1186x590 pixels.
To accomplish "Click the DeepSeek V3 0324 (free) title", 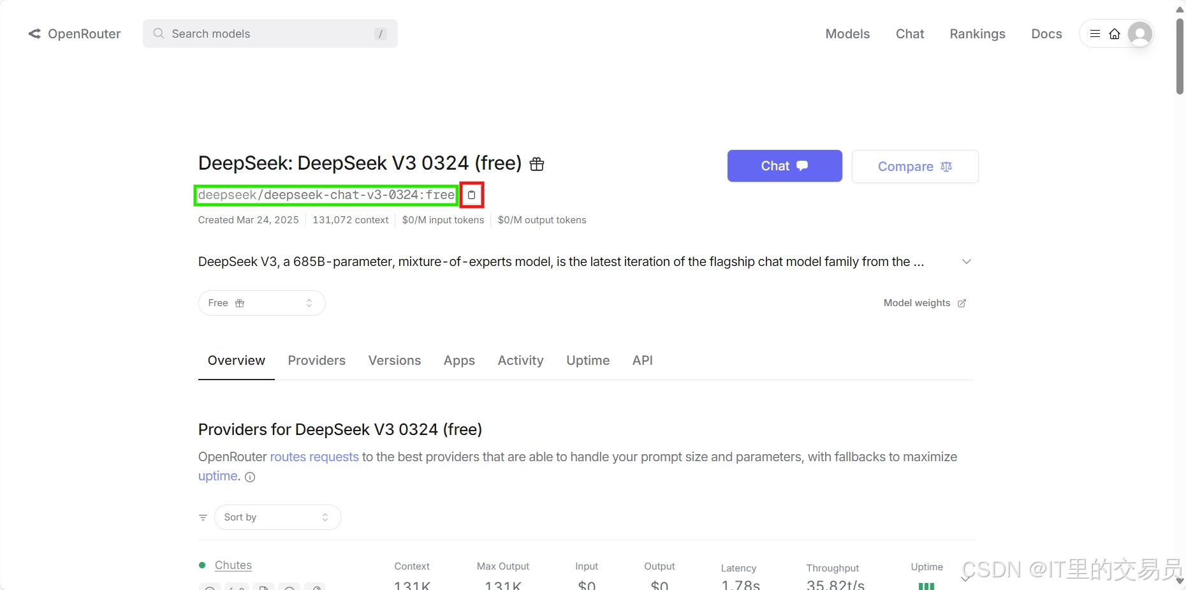I will (x=360, y=163).
